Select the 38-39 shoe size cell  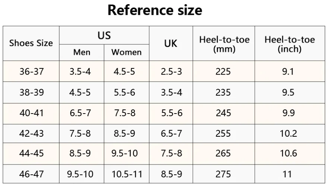coord(31,92)
